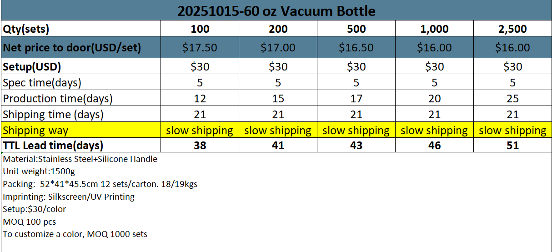Click the quantity 1,000 header cell

[434, 29]
